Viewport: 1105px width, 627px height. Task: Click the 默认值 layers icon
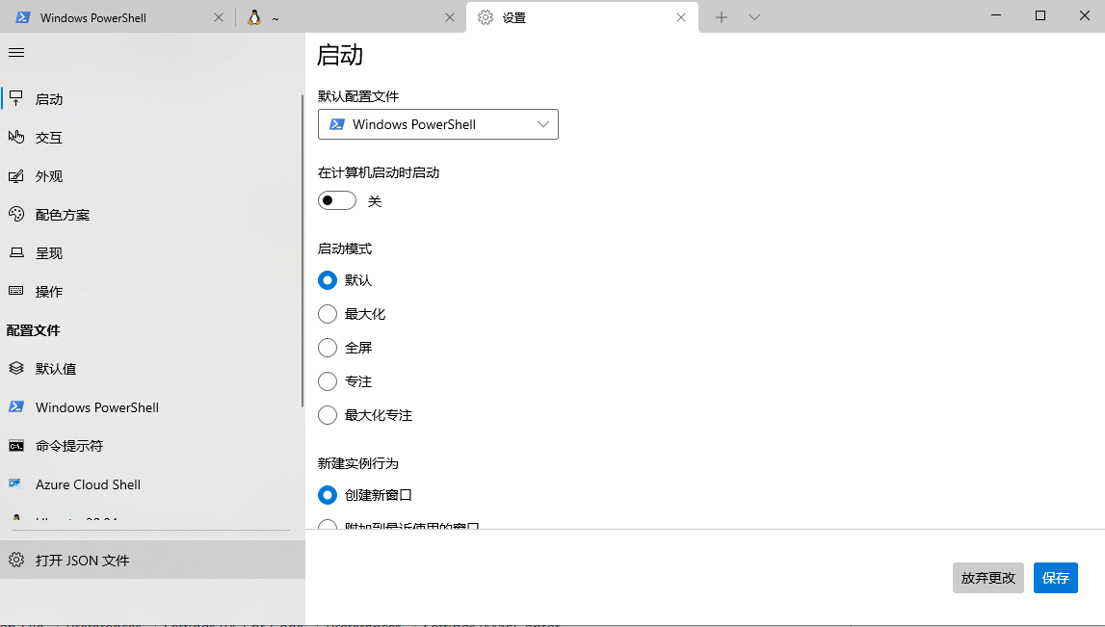point(16,369)
